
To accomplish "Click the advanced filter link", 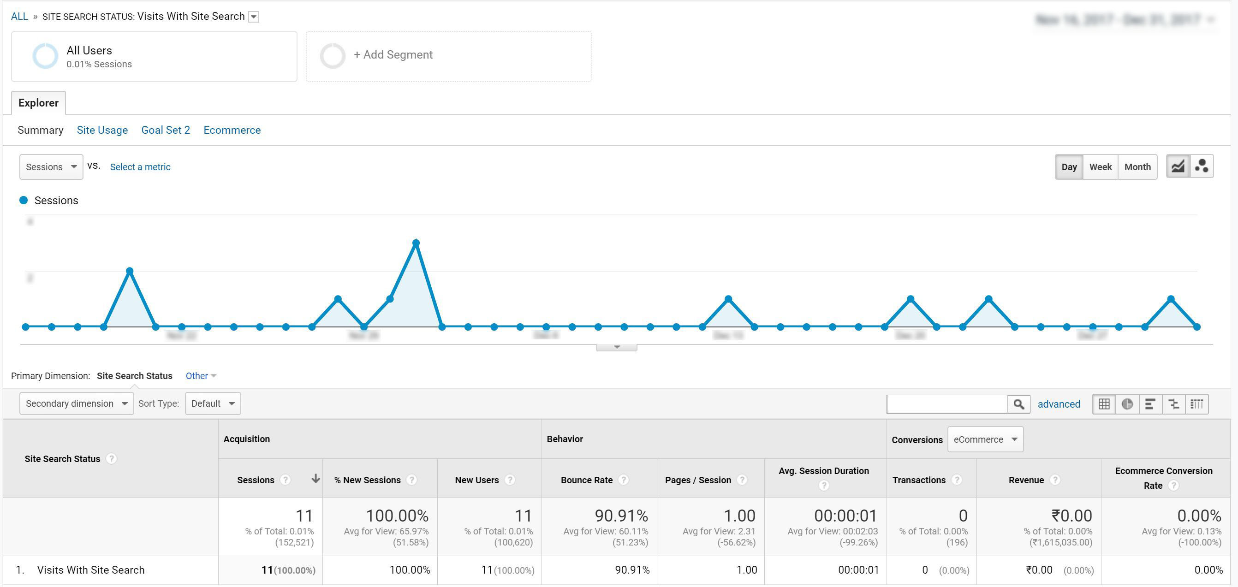I will click(1058, 404).
